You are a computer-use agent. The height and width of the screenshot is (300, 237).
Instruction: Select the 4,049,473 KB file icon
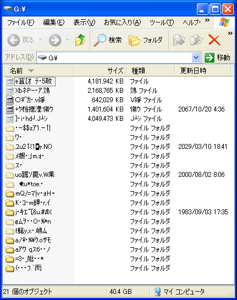9,119
